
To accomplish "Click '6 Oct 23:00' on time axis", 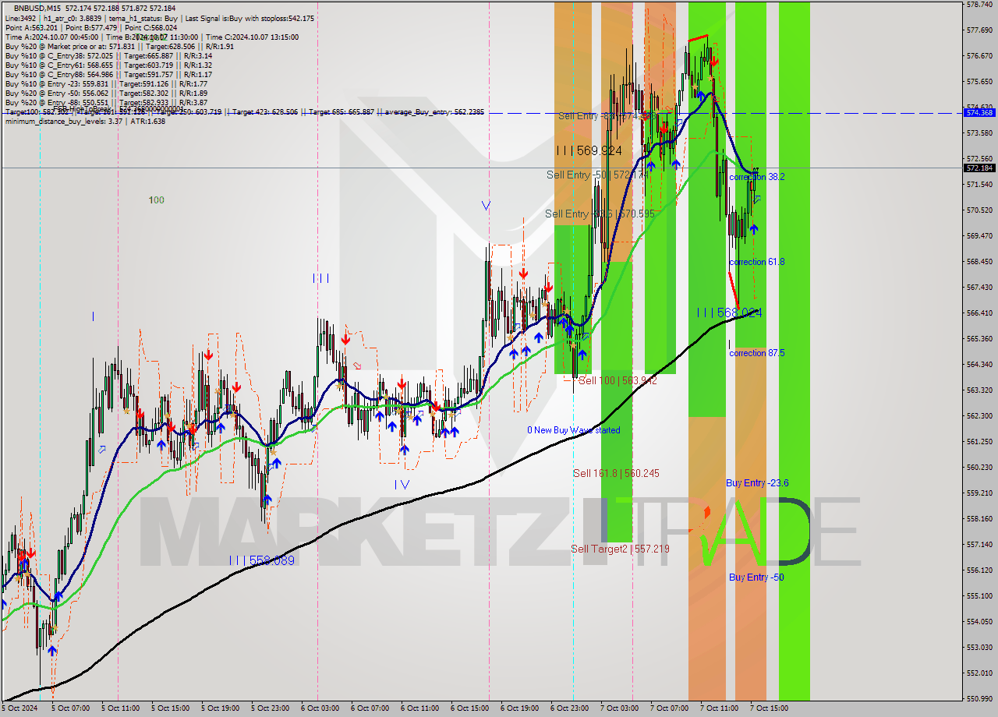I will [x=569, y=708].
